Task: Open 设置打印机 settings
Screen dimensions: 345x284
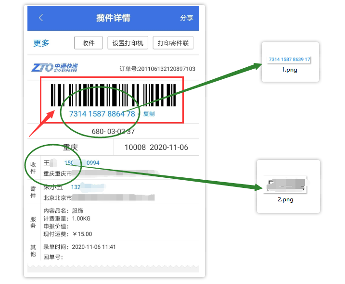Action: click(x=128, y=43)
